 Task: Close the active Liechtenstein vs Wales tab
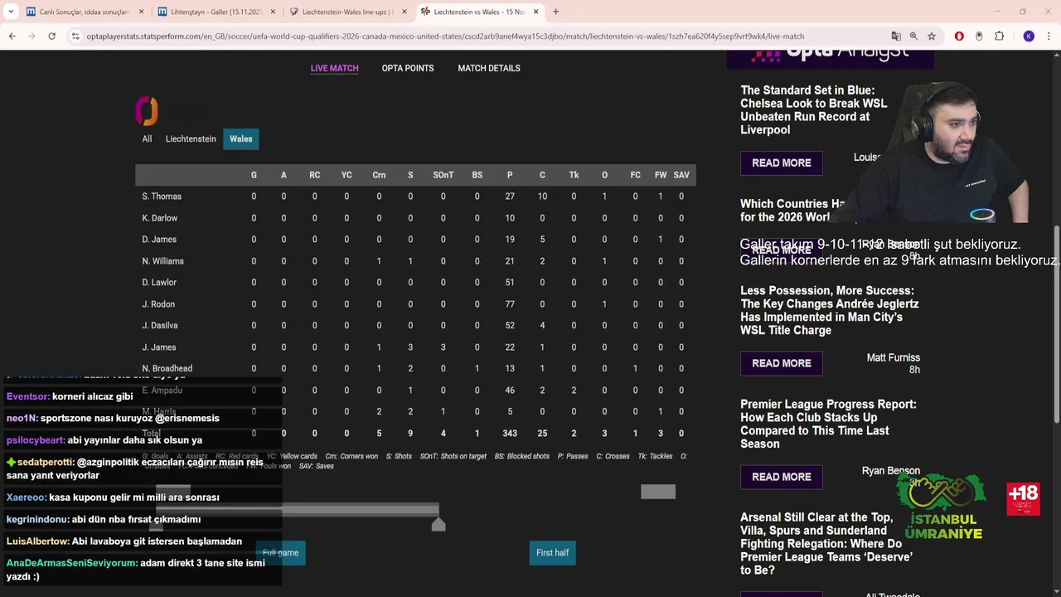[x=535, y=12]
